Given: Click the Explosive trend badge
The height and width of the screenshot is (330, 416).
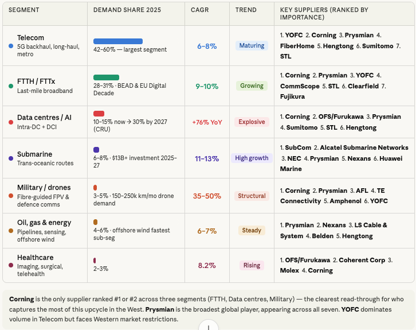Looking at the screenshot, I should point(252,122).
